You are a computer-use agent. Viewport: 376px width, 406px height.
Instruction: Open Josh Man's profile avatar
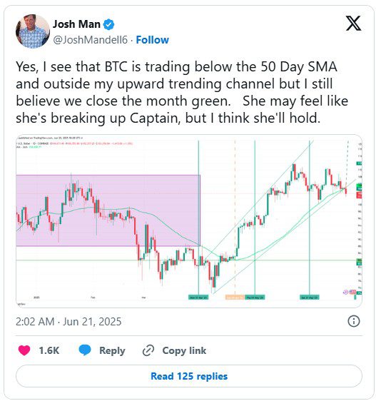(x=33, y=31)
